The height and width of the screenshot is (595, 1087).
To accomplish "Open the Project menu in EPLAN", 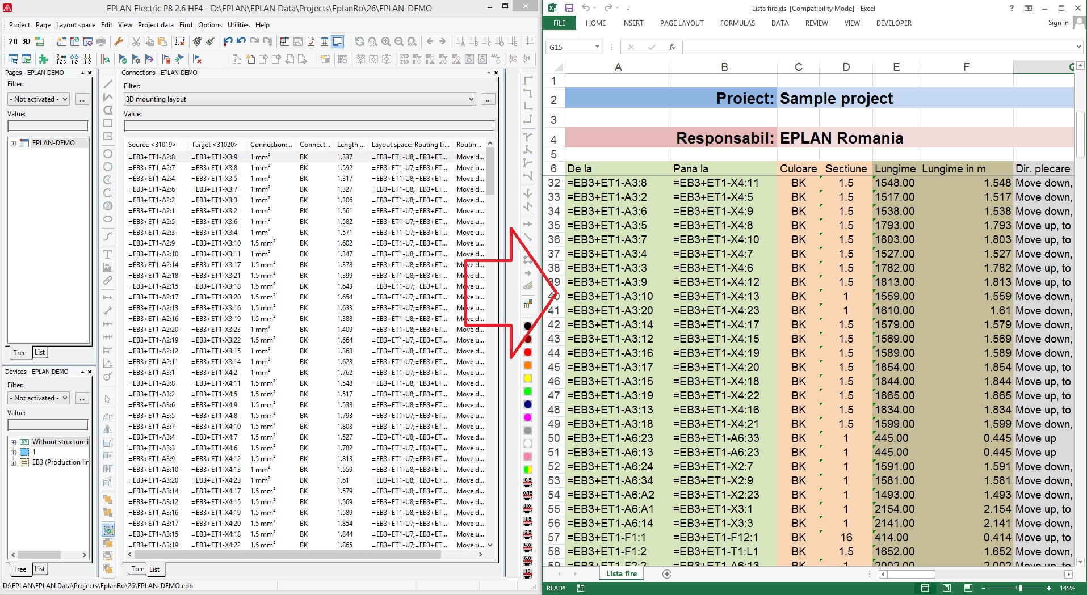I will tap(19, 25).
